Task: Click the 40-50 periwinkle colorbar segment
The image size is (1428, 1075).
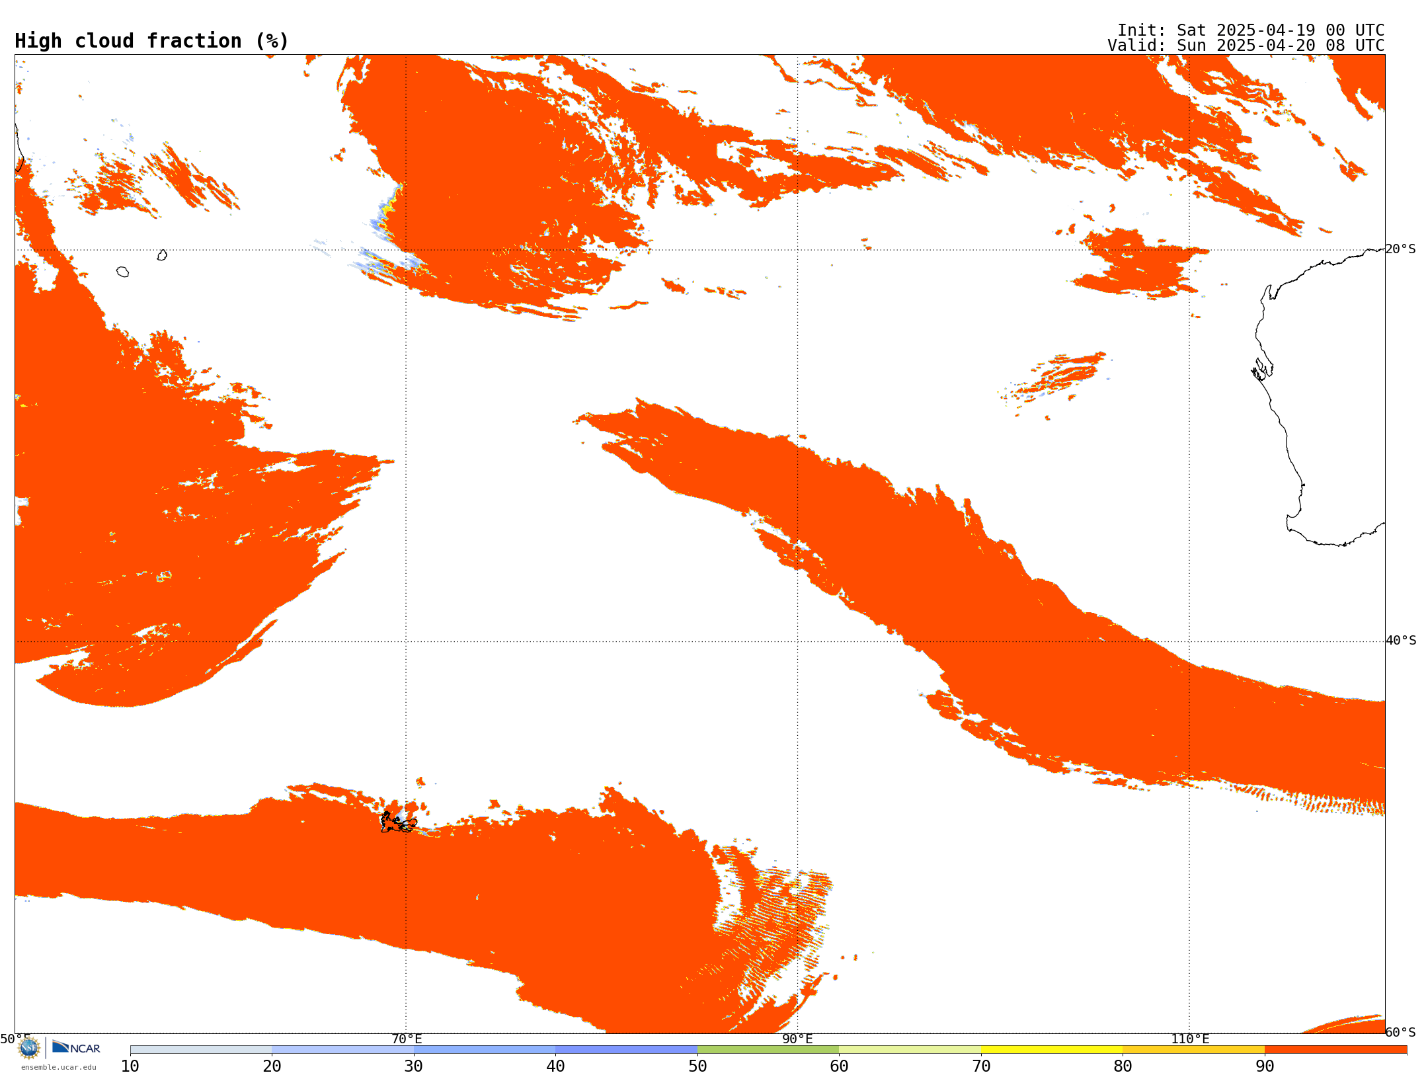Action: (626, 1050)
